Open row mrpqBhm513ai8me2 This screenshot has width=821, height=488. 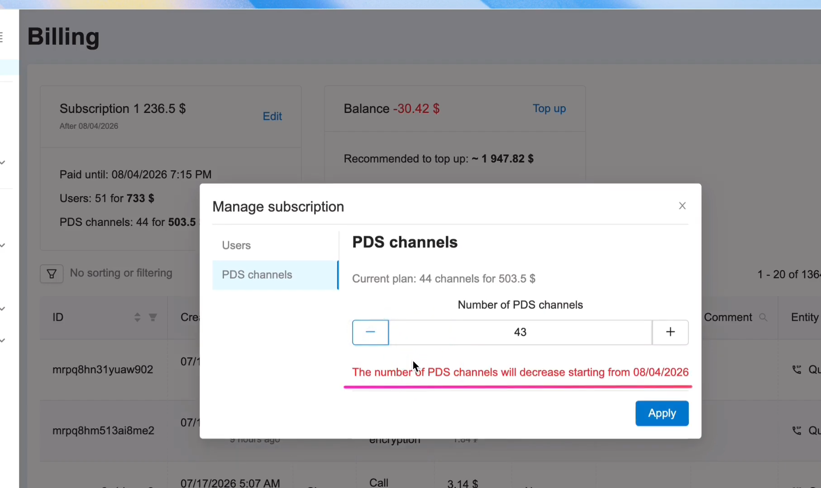(x=103, y=431)
